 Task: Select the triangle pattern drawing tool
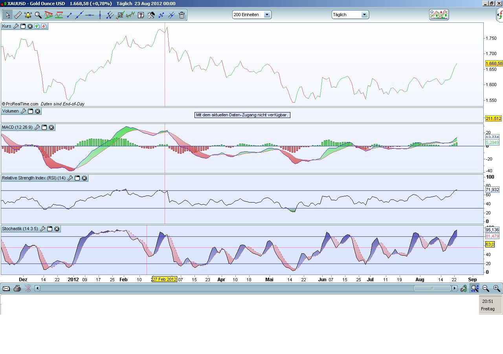[x=49, y=15]
